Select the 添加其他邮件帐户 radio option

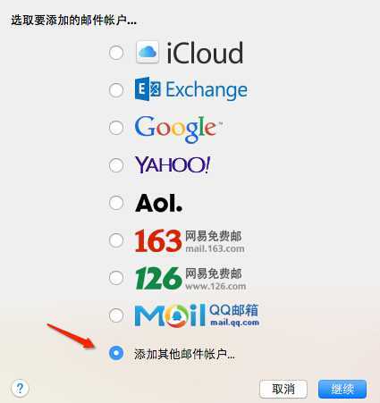point(116,353)
